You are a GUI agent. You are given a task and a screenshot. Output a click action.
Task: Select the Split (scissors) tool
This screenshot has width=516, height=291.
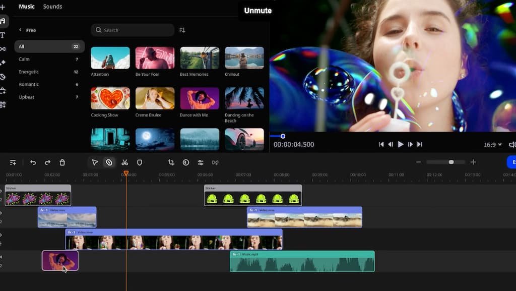(125, 162)
